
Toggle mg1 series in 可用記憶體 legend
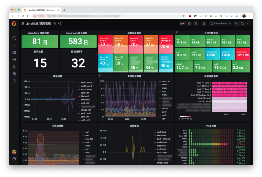[88, 149]
